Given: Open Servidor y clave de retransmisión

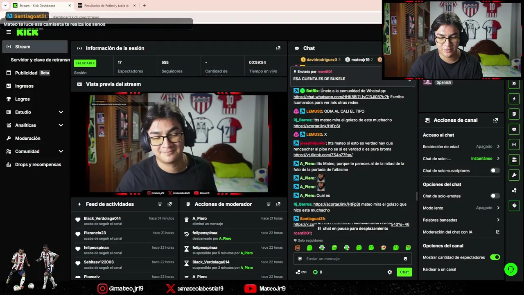Looking at the screenshot, I should 40,60.
